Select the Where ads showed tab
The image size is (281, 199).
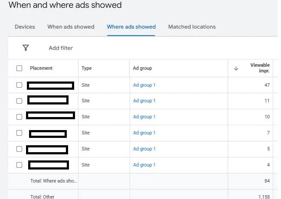pyautogui.click(x=131, y=27)
